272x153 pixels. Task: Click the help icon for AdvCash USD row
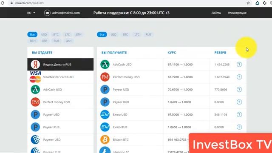pyautogui.click(x=239, y=64)
